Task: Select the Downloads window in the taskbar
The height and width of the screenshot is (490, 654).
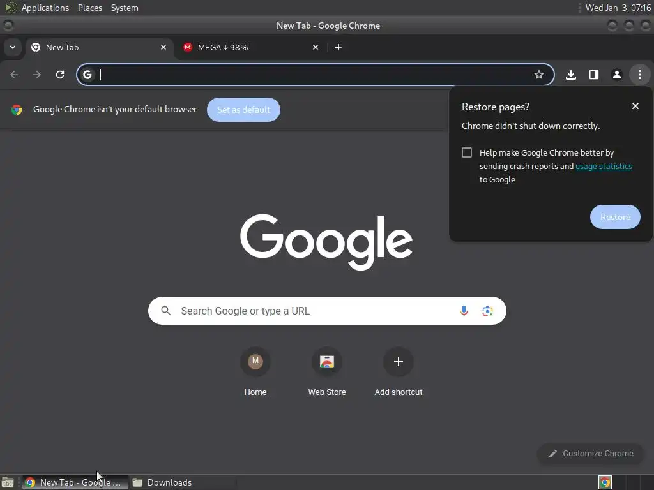Action: (x=182, y=482)
